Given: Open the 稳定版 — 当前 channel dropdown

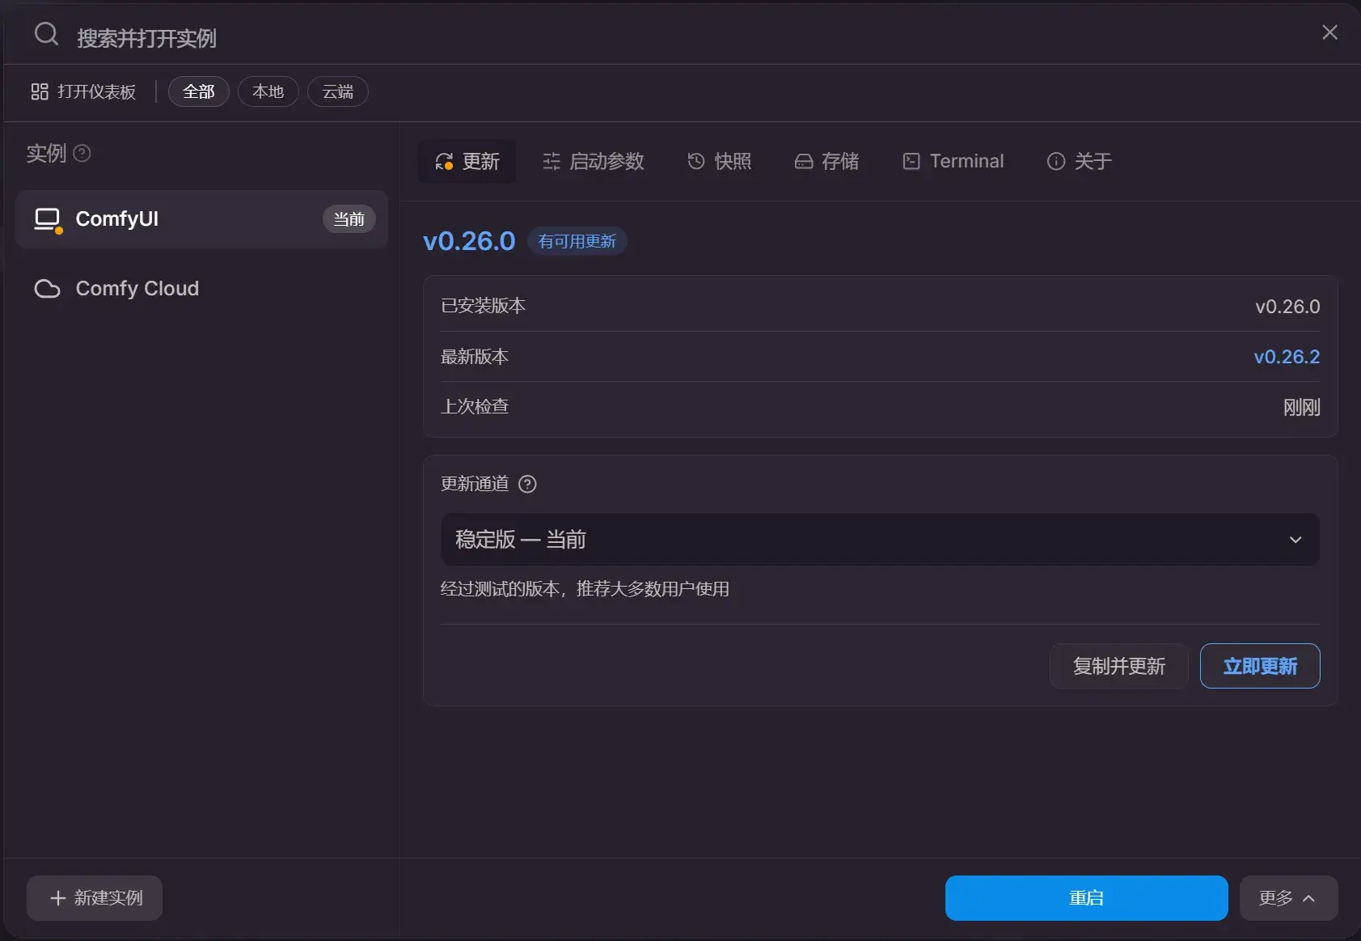Looking at the screenshot, I should (880, 540).
